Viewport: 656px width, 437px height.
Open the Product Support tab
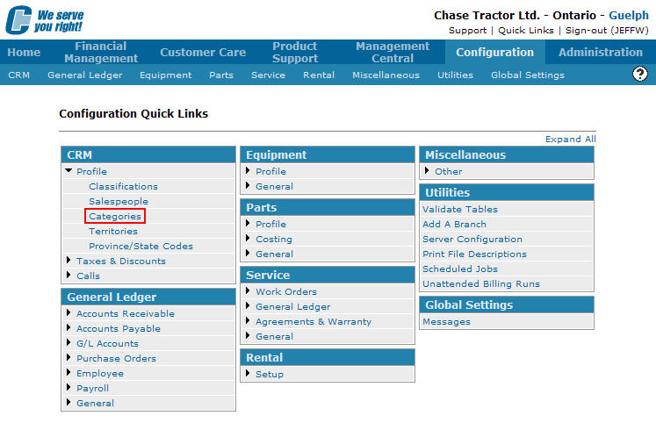pos(295,53)
